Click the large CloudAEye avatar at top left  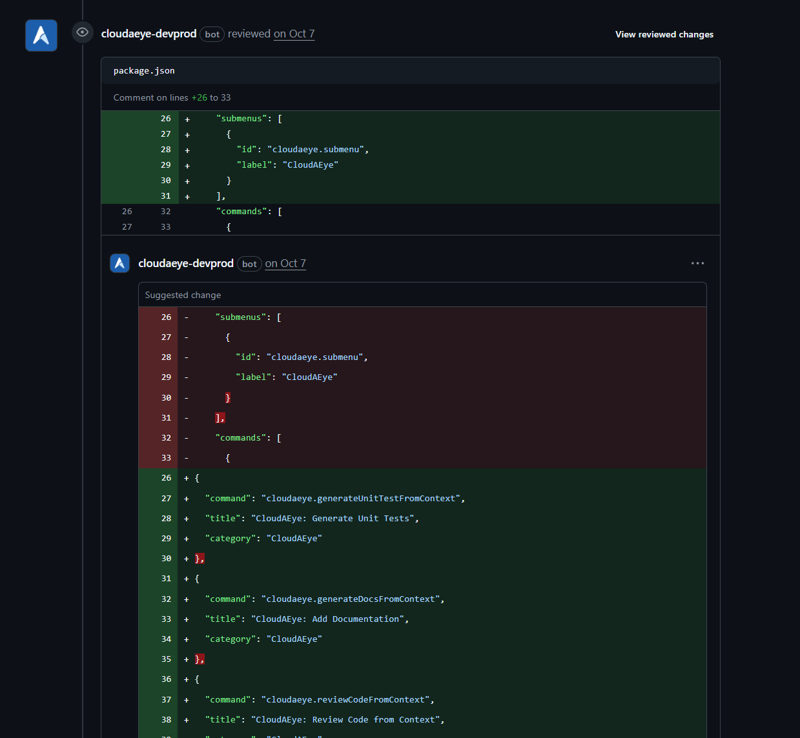tap(41, 35)
